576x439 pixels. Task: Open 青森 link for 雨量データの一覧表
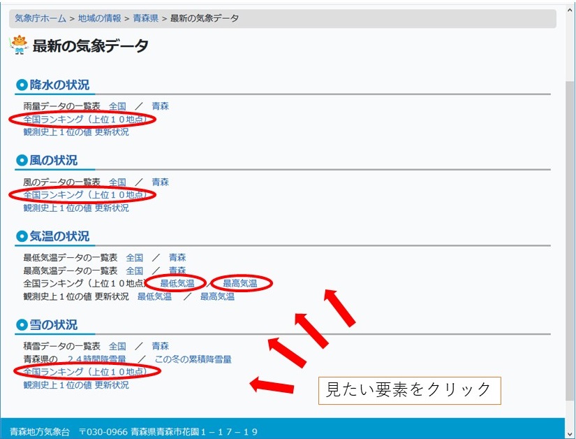tap(161, 106)
